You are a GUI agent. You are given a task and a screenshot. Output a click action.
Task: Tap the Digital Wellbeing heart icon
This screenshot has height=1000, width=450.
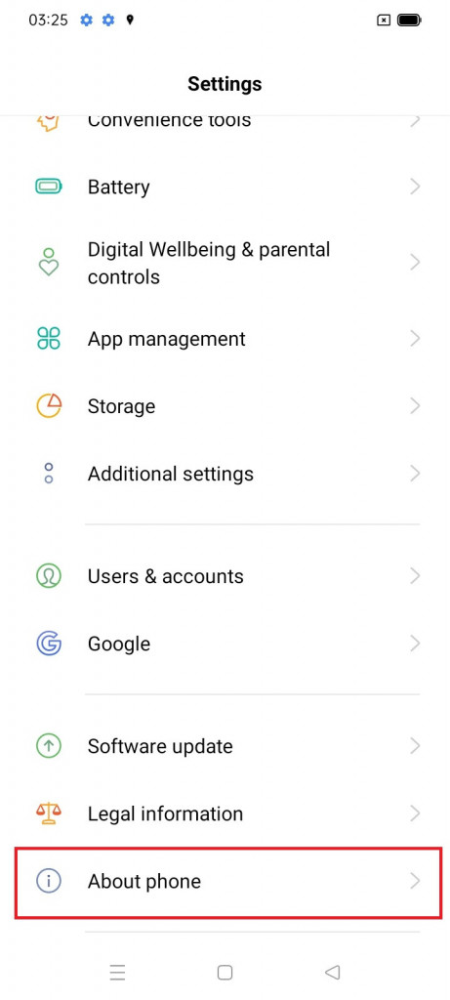pos(49,262)
